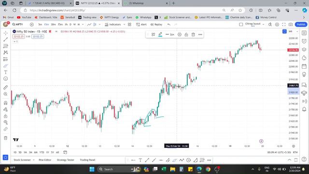Viewport: 309px width, 174px height.
Task: Click the blue Publish button
Action: pyautogui.click(x=301, y=25)
